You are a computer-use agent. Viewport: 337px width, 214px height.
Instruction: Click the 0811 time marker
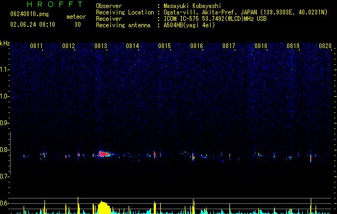(36, 46)
